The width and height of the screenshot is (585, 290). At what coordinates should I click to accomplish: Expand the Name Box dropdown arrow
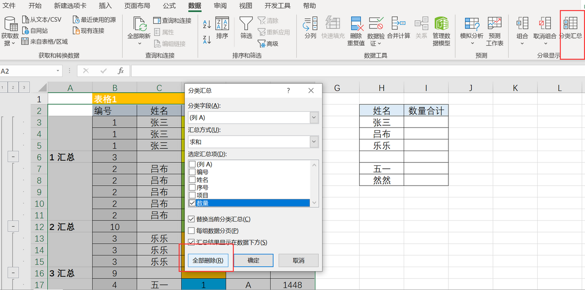point(58,71)
